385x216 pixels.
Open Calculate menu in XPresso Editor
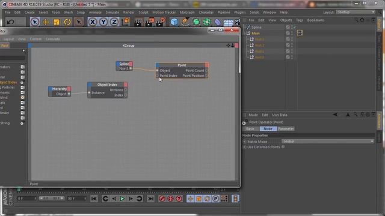(52, 39)
